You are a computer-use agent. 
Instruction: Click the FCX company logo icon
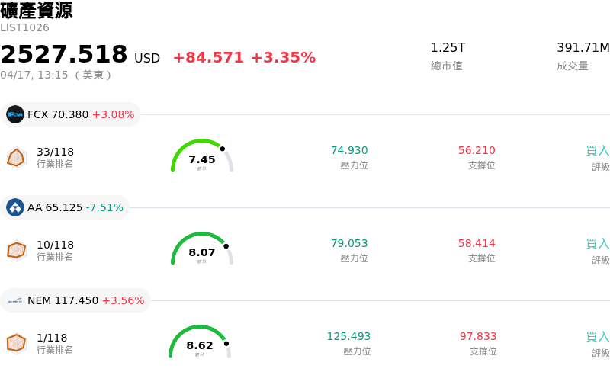click(15, 114)
